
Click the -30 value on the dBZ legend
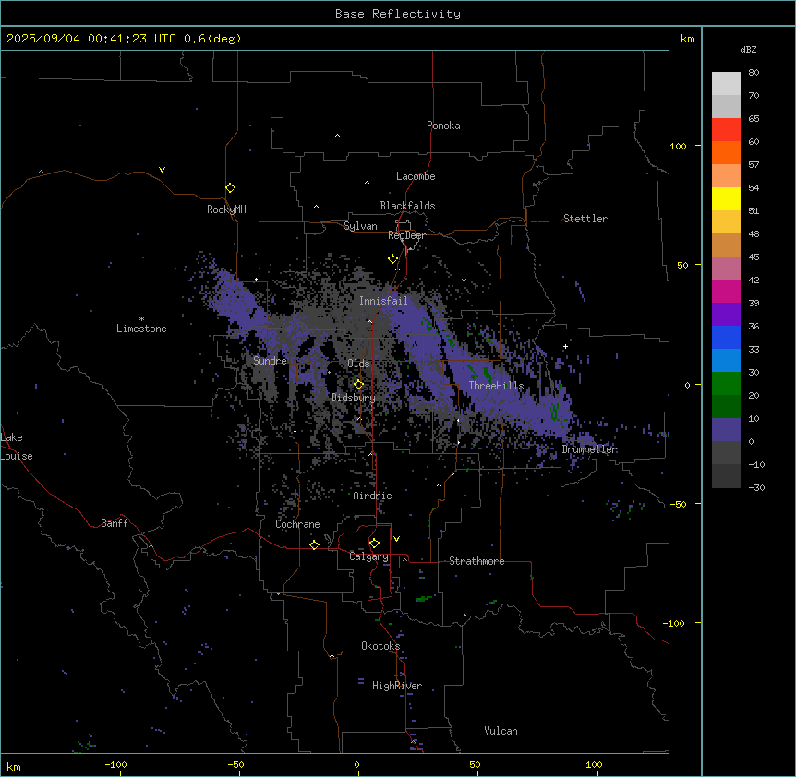(x=756, y=487)
